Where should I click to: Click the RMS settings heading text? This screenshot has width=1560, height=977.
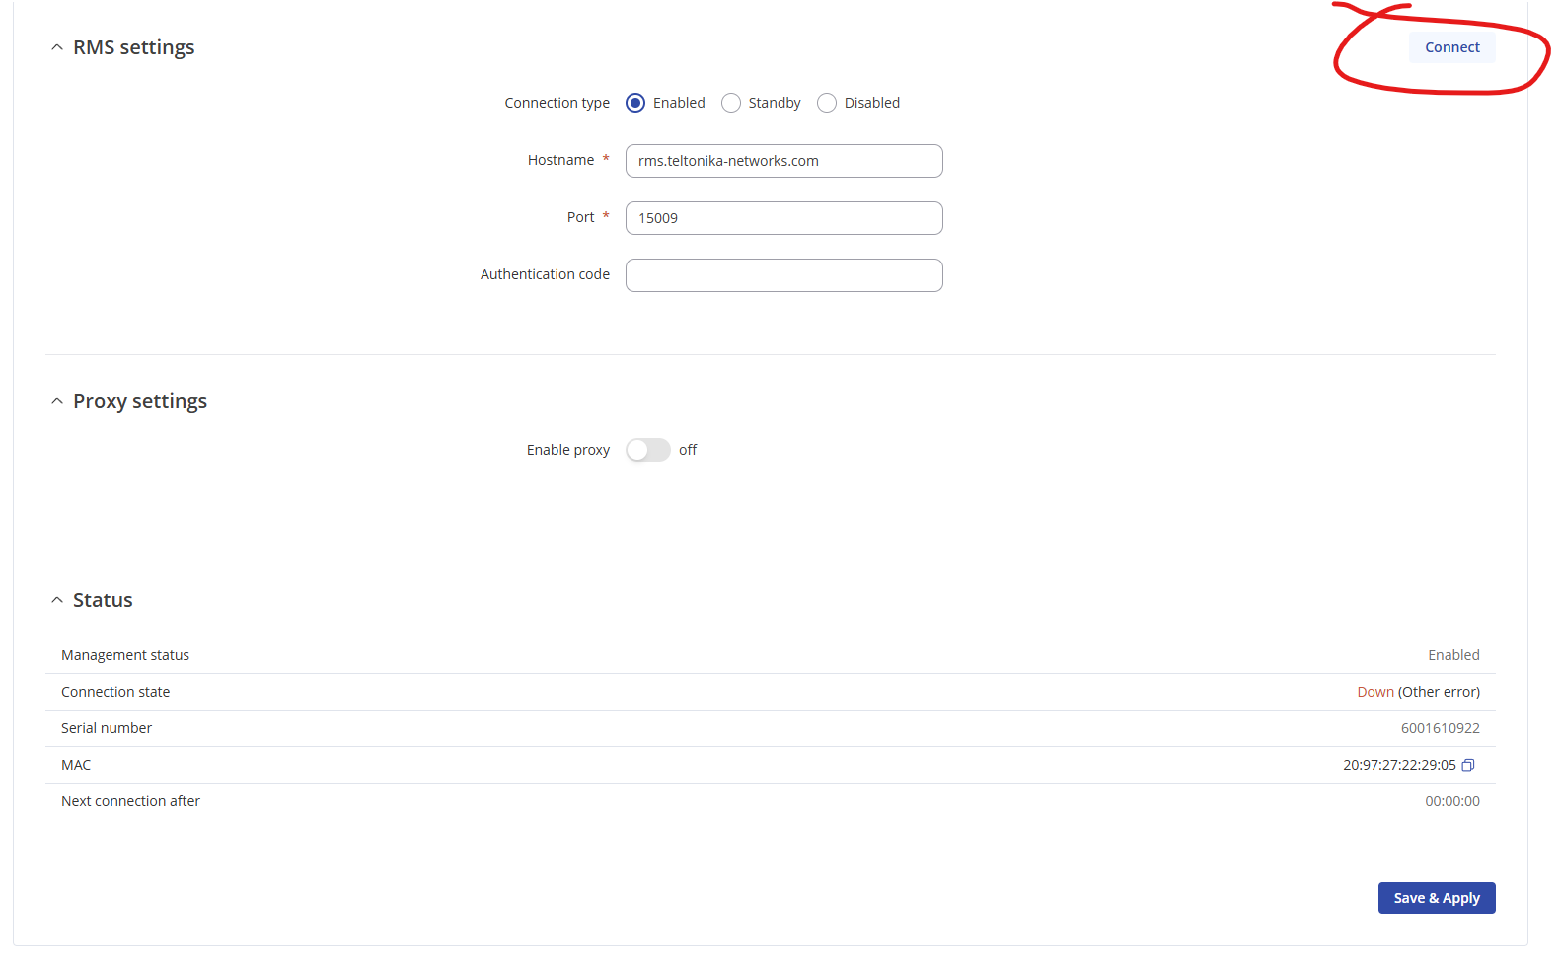[134, 47]
